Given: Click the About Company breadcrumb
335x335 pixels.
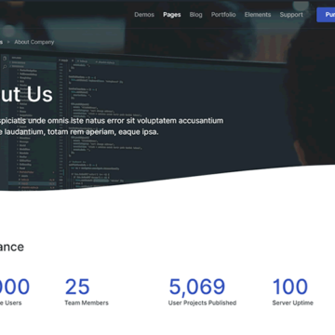Looking at the screenshot, I should [34, 42].
